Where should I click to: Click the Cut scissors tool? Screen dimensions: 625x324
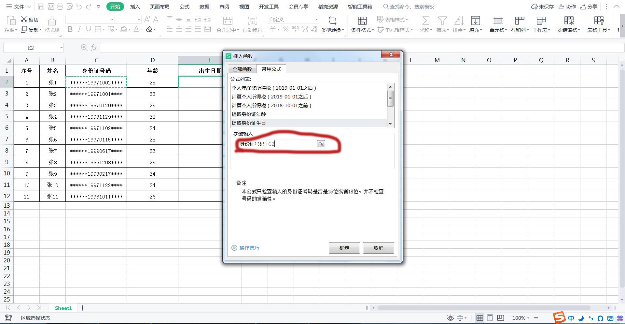[24, 19]
